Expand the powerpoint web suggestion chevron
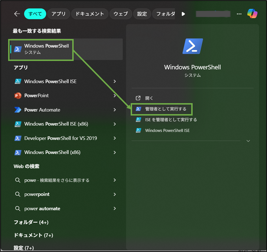The image size is (267, 252). click(115, 194)
